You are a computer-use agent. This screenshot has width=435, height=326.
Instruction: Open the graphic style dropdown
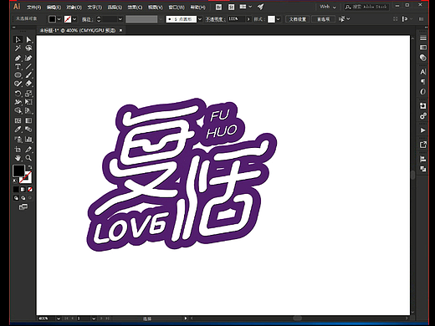click(278, 19)
